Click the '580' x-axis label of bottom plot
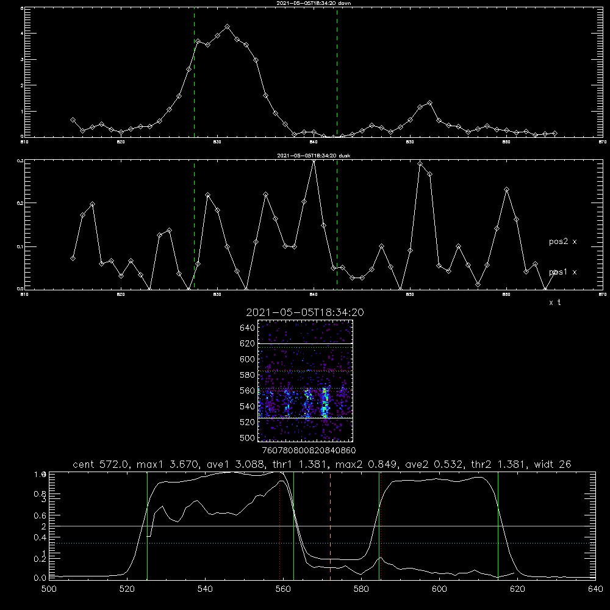The height and width of the screenshot is (610, 610). [361, 589]
